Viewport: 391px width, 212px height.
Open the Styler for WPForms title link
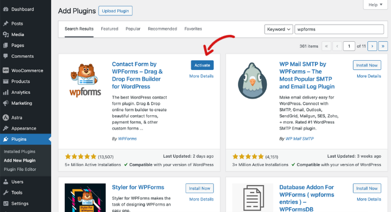138,187
